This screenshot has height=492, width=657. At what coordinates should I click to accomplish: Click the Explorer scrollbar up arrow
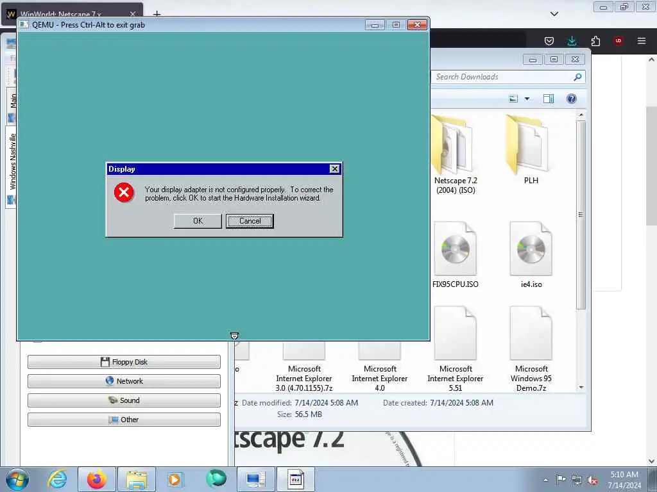(581, 115)
